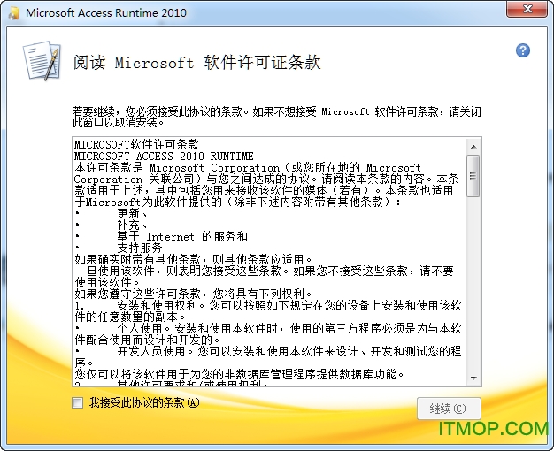Click the Access Runtime title bar icon
554x451 pixels.
[14, 13]
